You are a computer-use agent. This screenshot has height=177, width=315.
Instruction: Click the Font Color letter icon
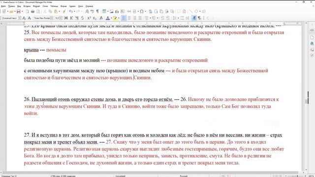(108, 18)
